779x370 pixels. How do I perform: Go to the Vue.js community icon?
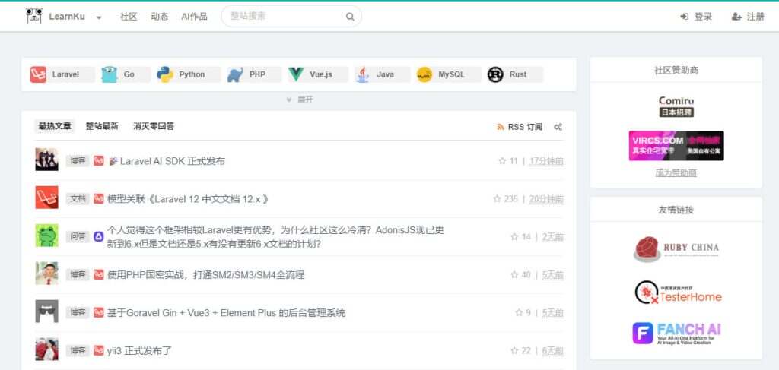(x=296, y=74)
